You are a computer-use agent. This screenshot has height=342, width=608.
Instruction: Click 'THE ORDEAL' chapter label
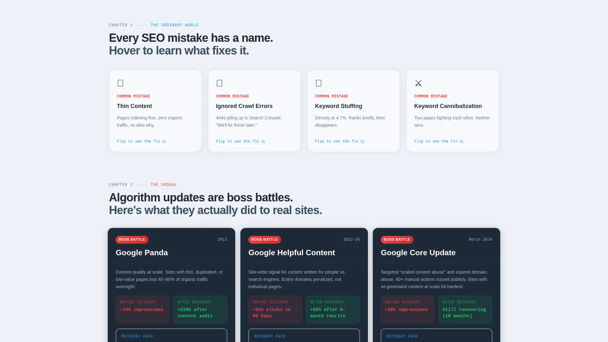point(164,185)
